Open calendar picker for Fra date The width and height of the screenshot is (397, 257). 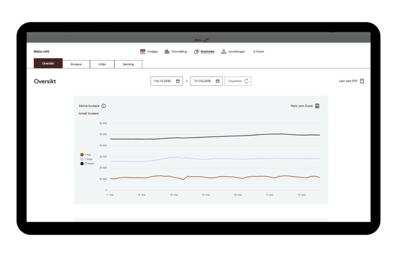pos(178,81)
